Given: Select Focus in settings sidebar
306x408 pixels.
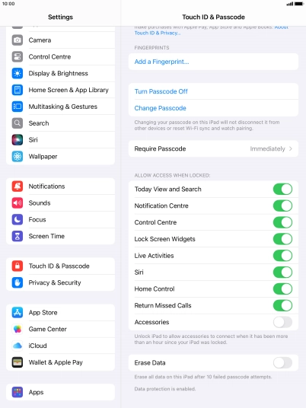Looking at the screenshot, I should tap(60, 220).
